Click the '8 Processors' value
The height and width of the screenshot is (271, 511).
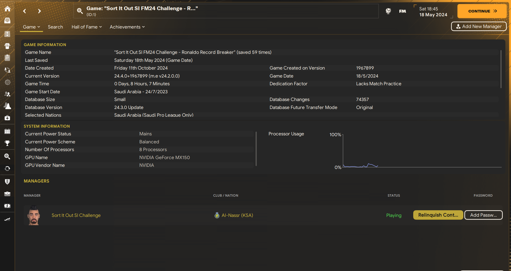[153, 149]
